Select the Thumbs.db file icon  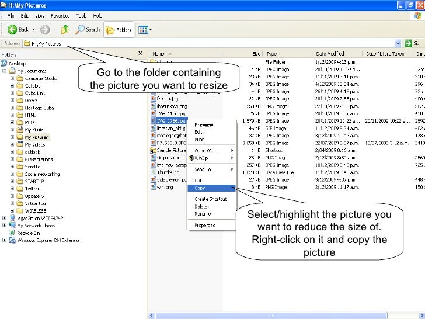(x=154, y=172)
